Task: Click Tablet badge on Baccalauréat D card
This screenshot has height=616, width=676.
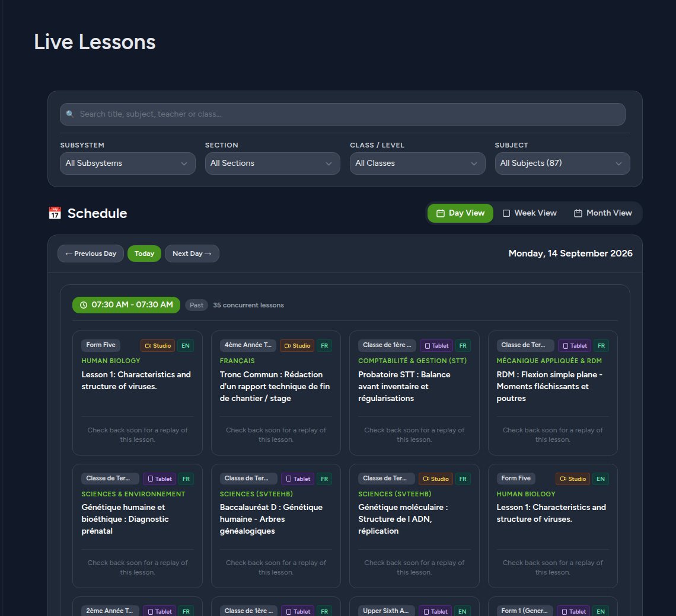Action: pos(298,479)
